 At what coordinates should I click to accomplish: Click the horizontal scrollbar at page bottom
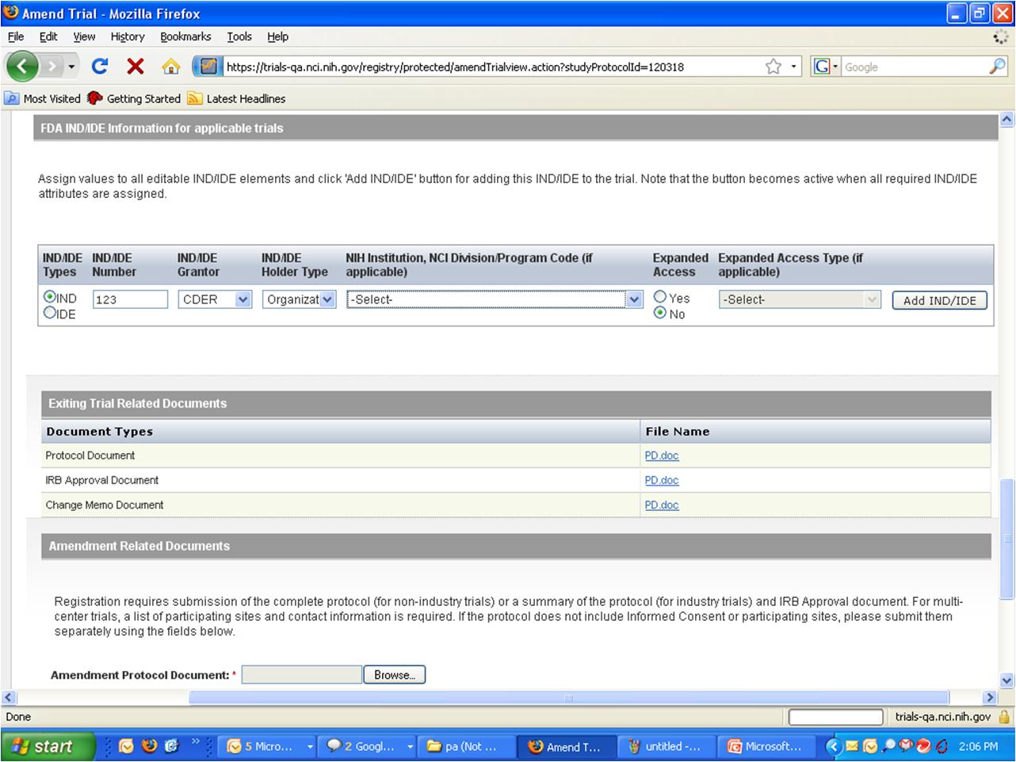(567, 698)
